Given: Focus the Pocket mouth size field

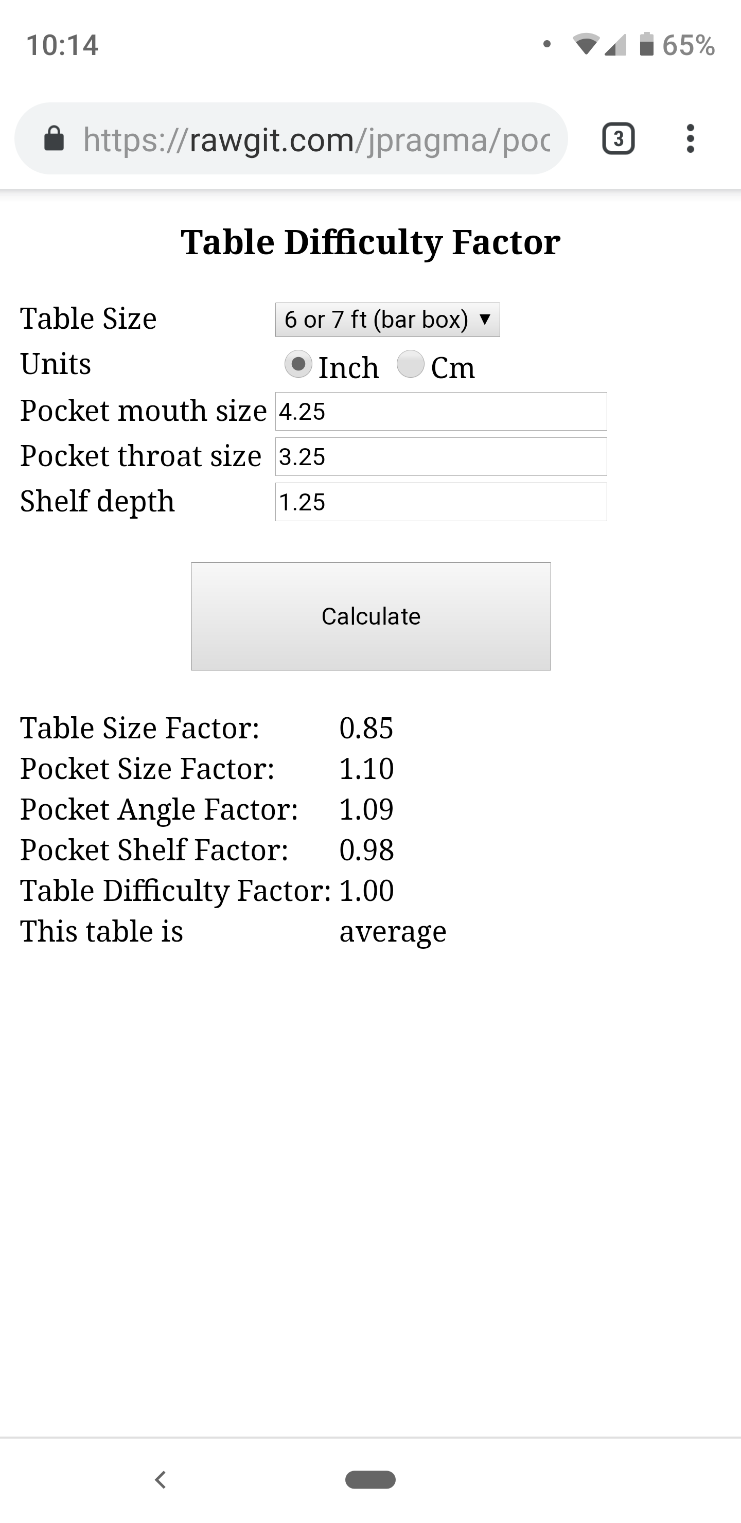Looking at the screenshot, I should point(440,412).
